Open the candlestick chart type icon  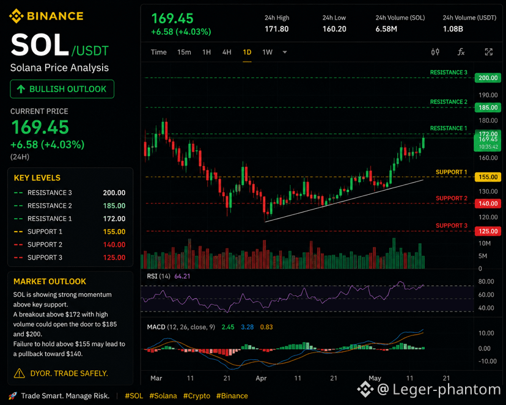[x=435, y=52]
